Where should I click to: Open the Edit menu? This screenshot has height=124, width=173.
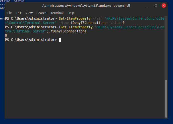coord(18,13)
